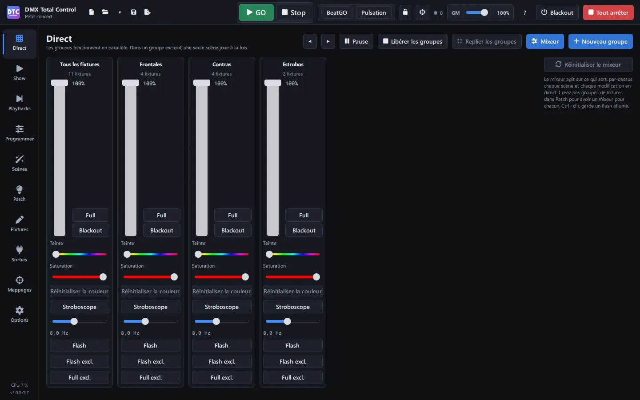
Task: Adjust the Frontales Teinte hue slider
Action: (151, 254)
